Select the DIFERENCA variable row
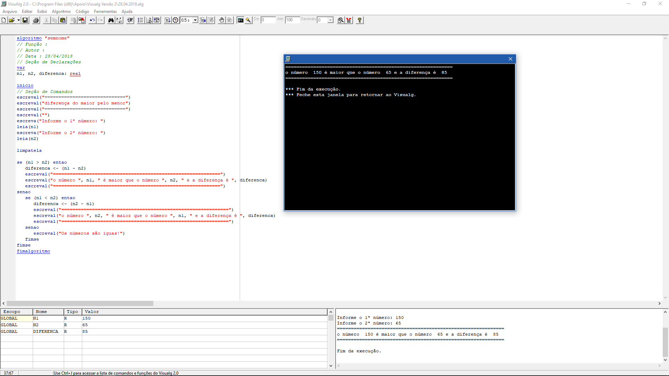This screenshot has height=376, width=669. 164,331
